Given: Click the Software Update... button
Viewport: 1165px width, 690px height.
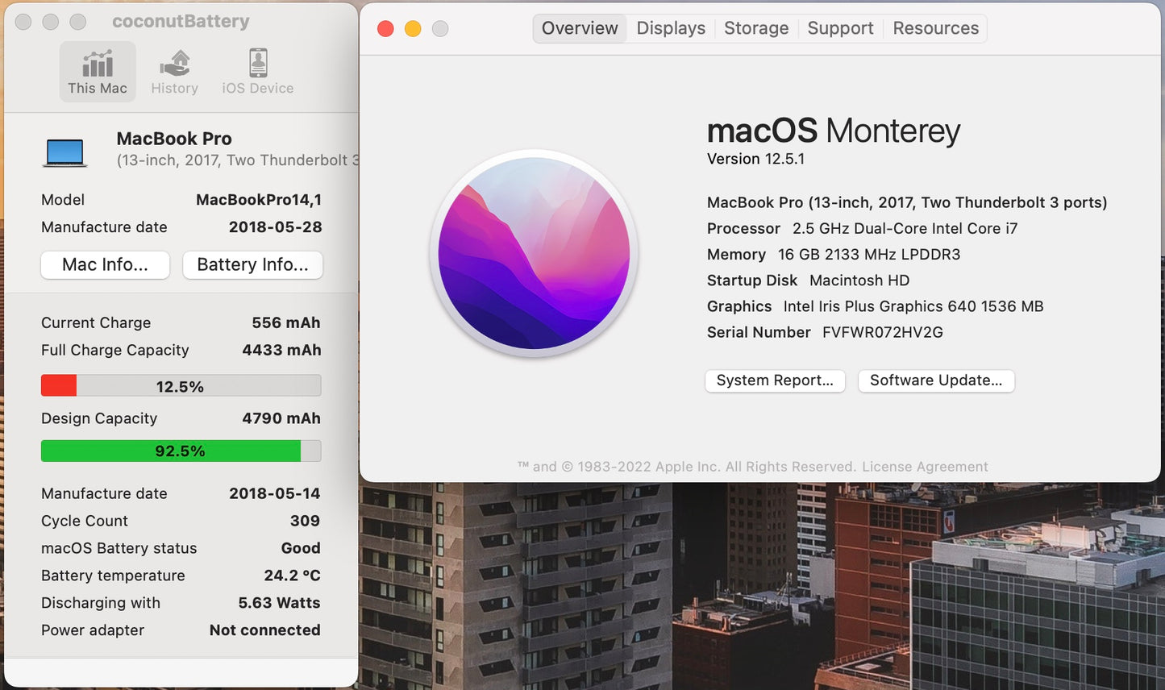Looking at the screenshot, I should pos(936,380).
